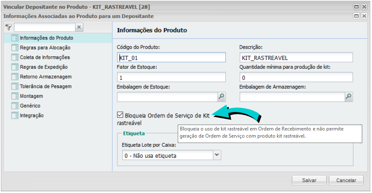Click the Integração list icon

point(15,115)
